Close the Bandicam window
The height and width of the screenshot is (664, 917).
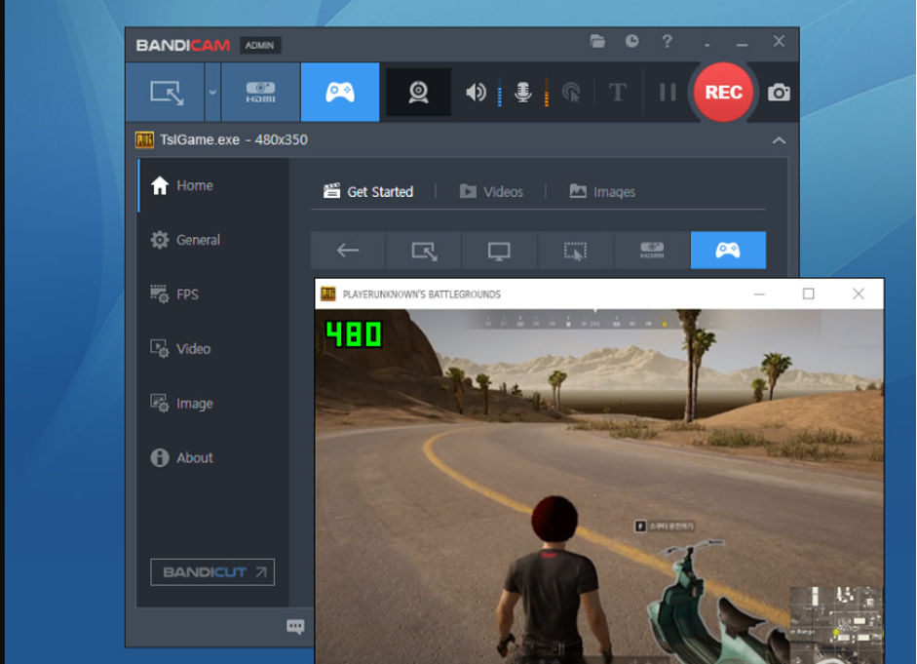tap(779, 41)
